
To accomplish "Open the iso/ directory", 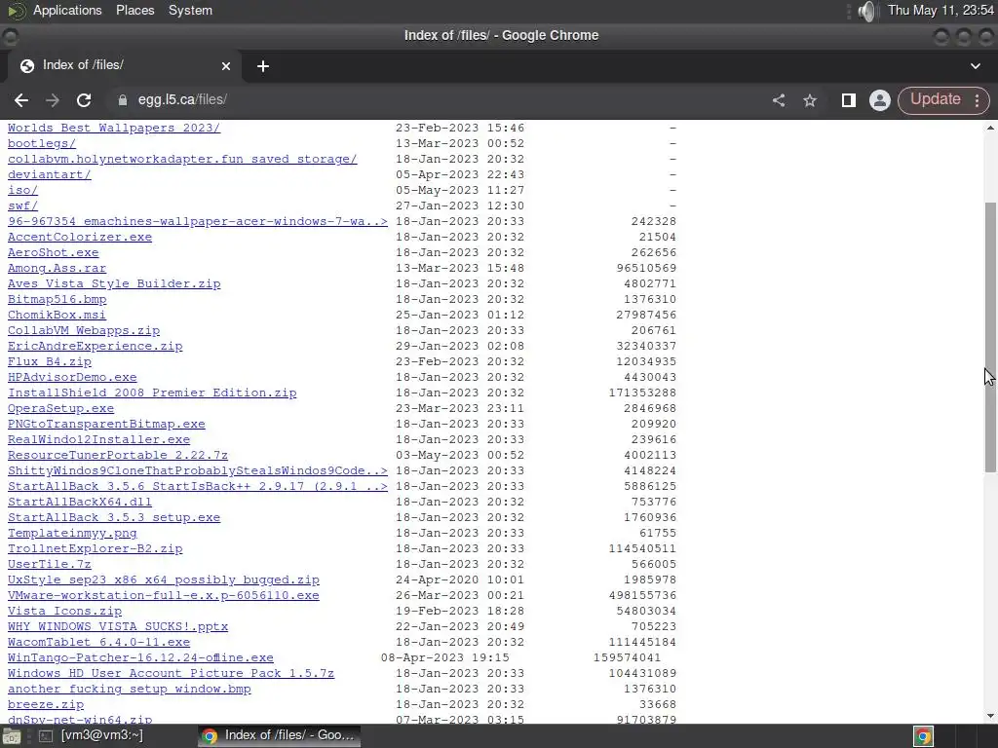I will (23, 190).
